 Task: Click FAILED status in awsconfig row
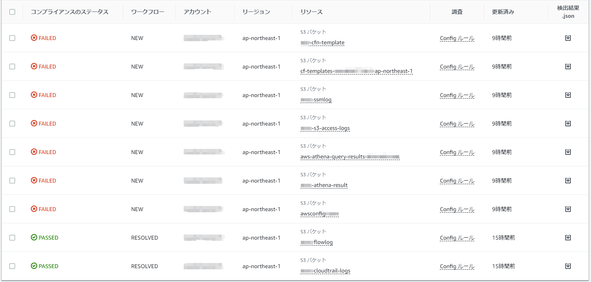(44, 209)
